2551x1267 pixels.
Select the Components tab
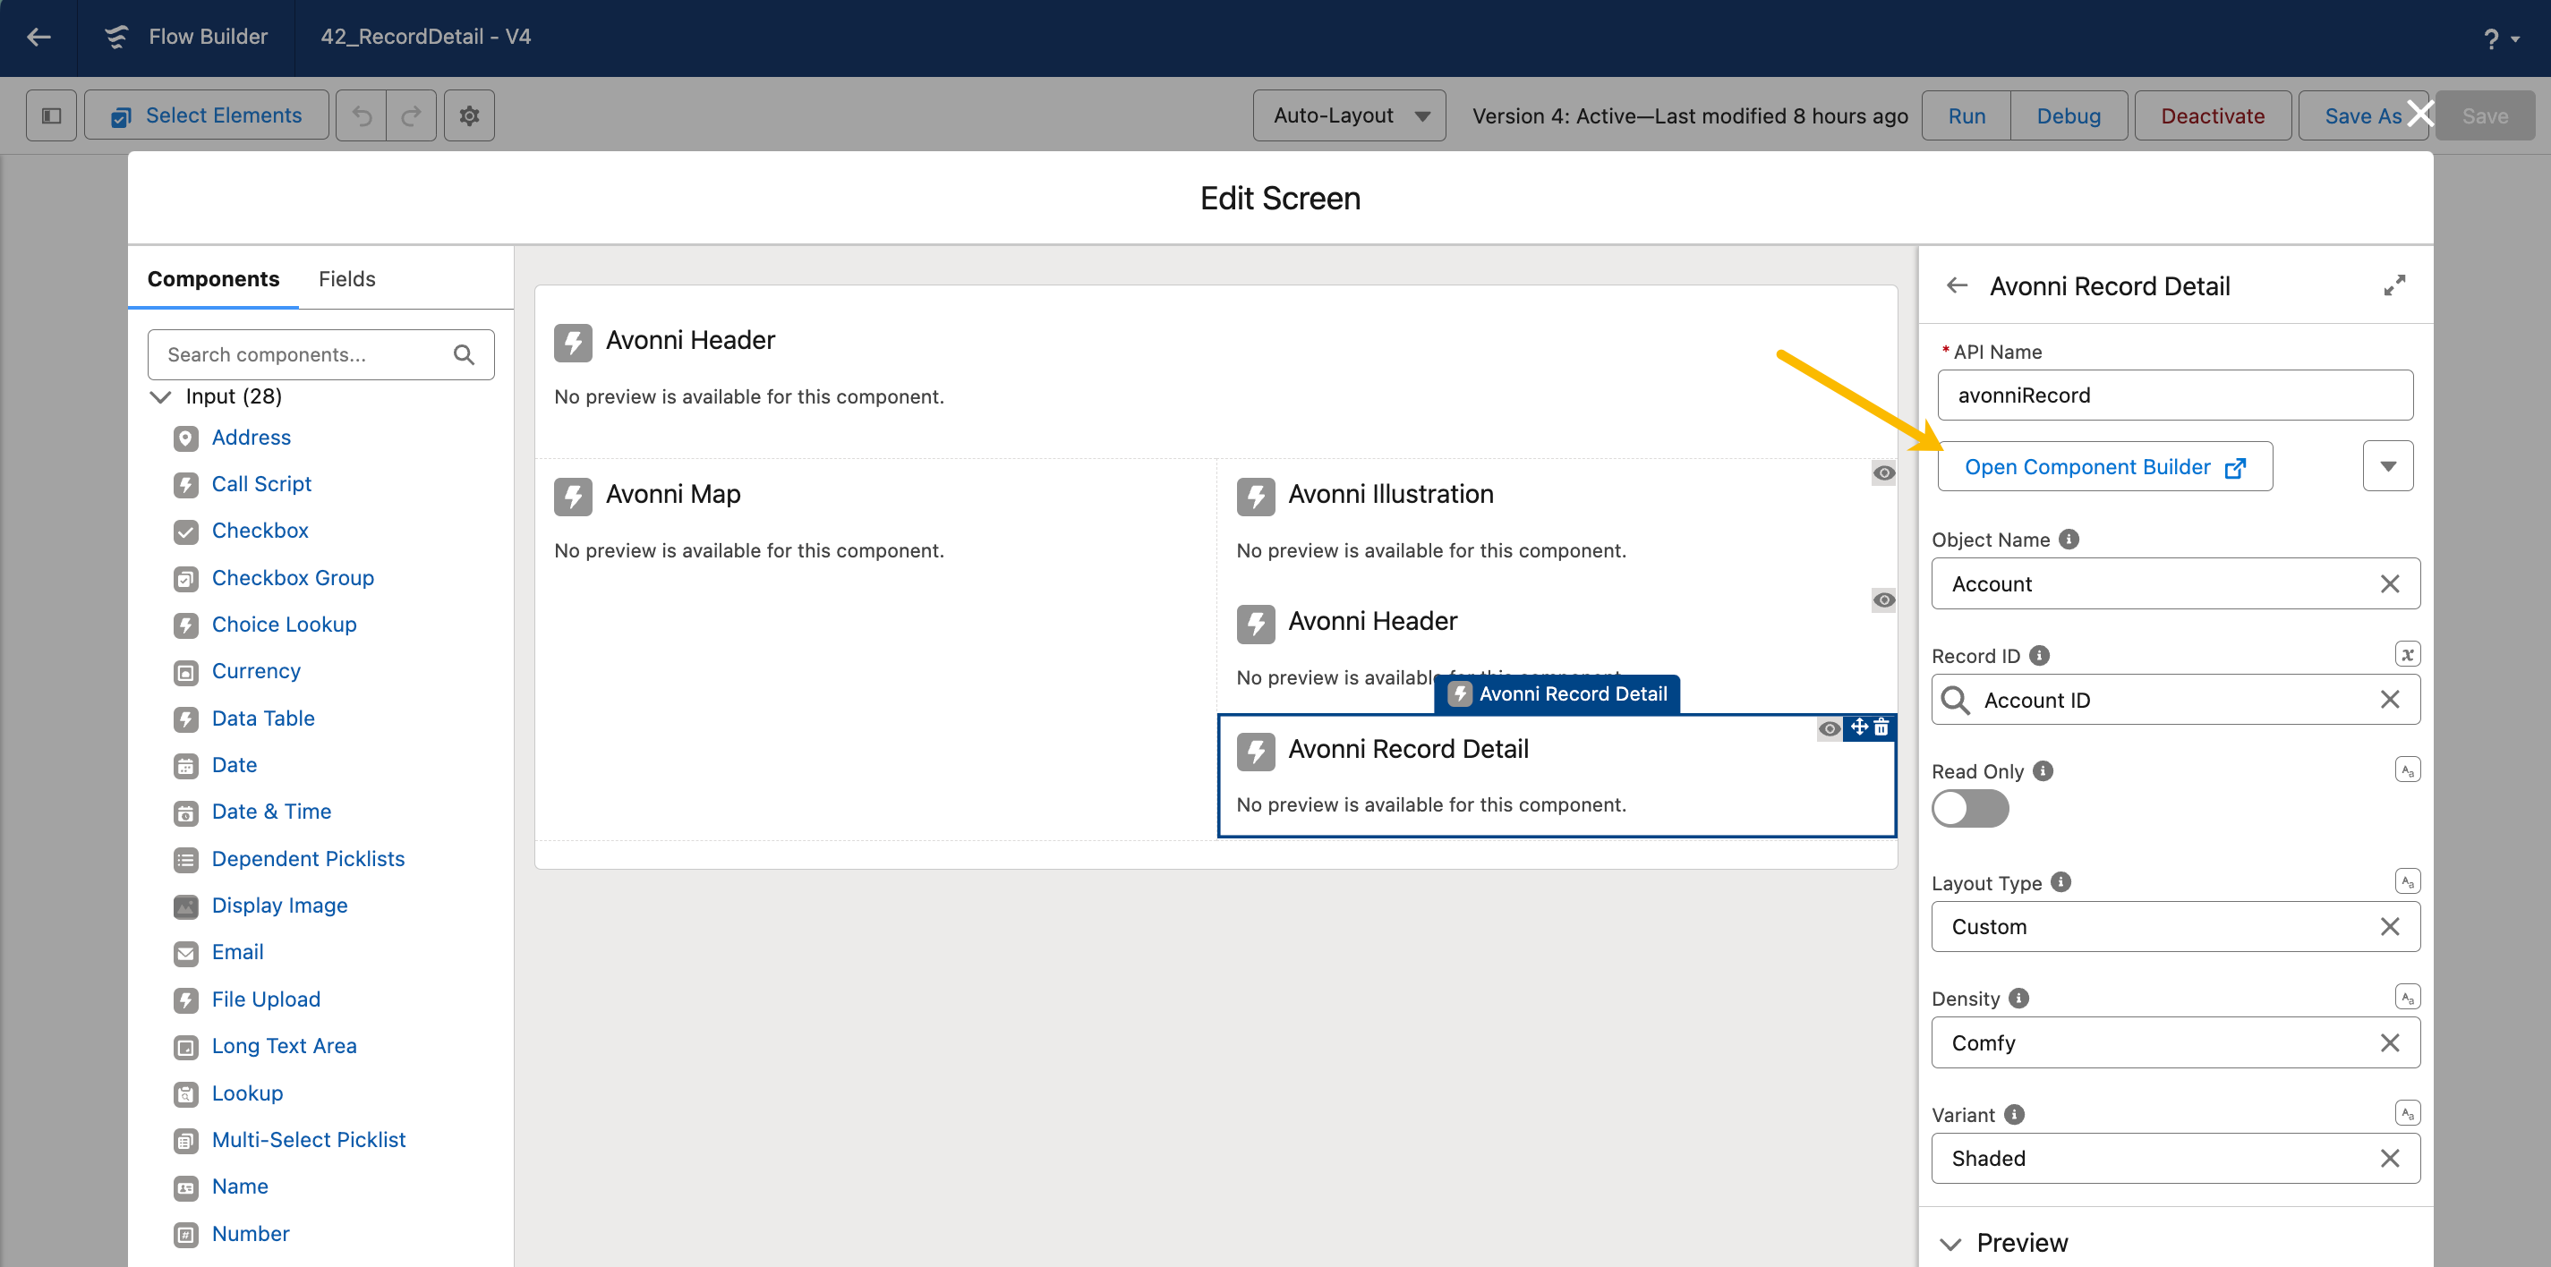pos(213,279)
